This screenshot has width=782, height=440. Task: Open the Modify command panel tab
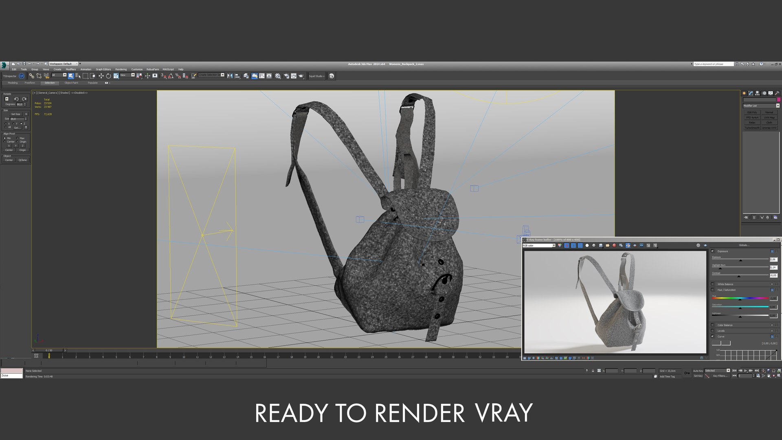[x=751, y=93]
